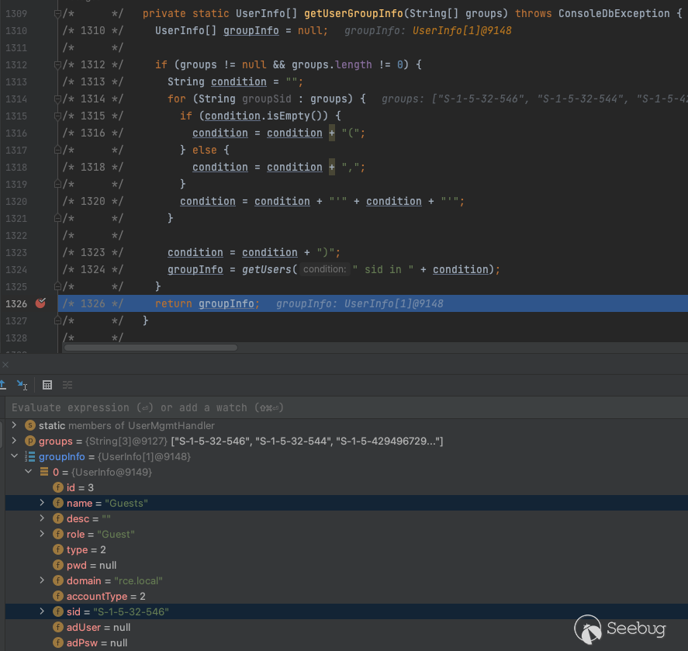Click the element 0 object icon
Viewport: 688px width, 651px height.
pyautogui.click(x=44, y=472)
